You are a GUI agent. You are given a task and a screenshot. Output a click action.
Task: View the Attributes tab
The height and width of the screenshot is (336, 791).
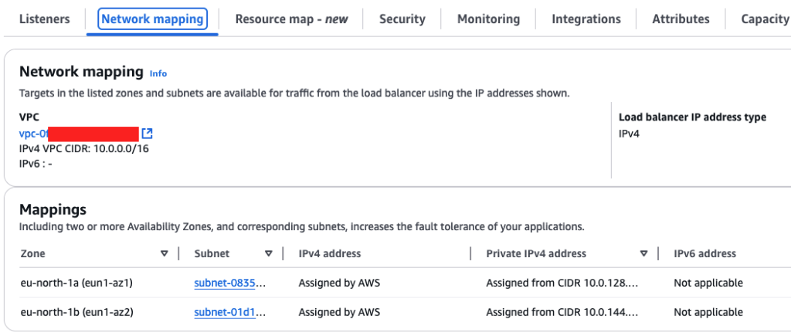click(x=680, y=19)
